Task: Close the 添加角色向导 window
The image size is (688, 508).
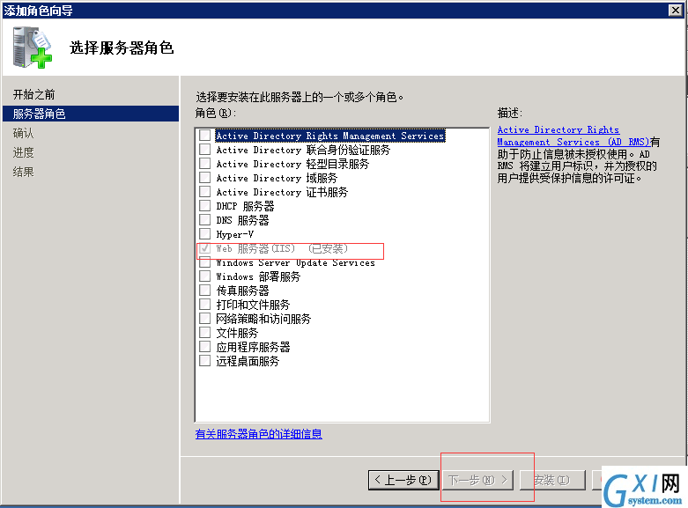Action: (x=676, y=10)
